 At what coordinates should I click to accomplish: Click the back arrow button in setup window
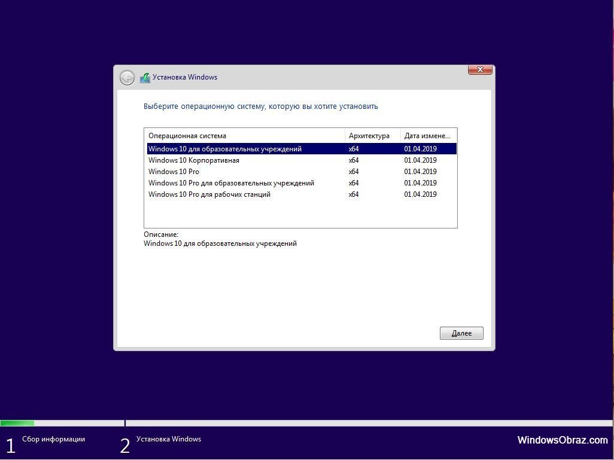127,78
